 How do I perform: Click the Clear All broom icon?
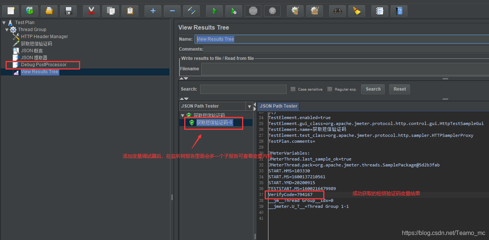pyautogui.click(x=314, y=11)
